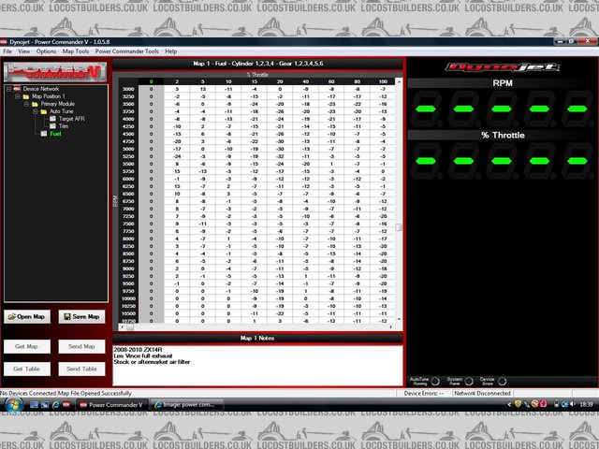Click the horizontal scrollbar right arrow
The image size is (599, 449).
pos(391,326)
